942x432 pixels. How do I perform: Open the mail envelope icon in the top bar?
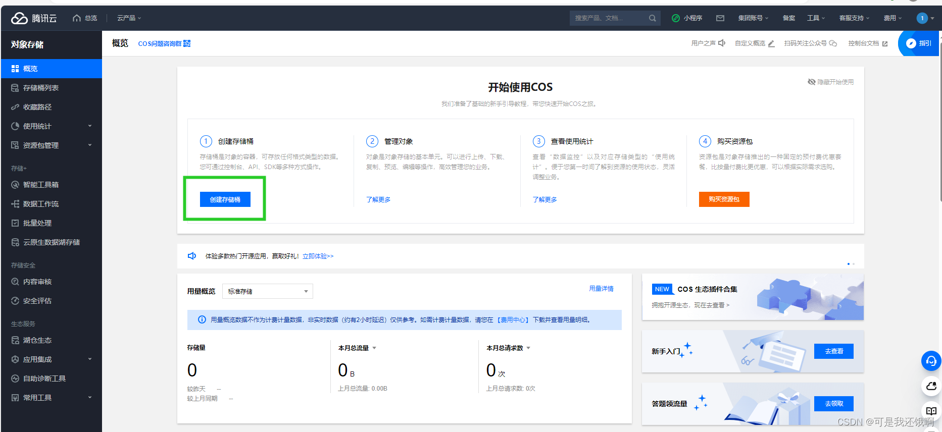coord(720,18)
